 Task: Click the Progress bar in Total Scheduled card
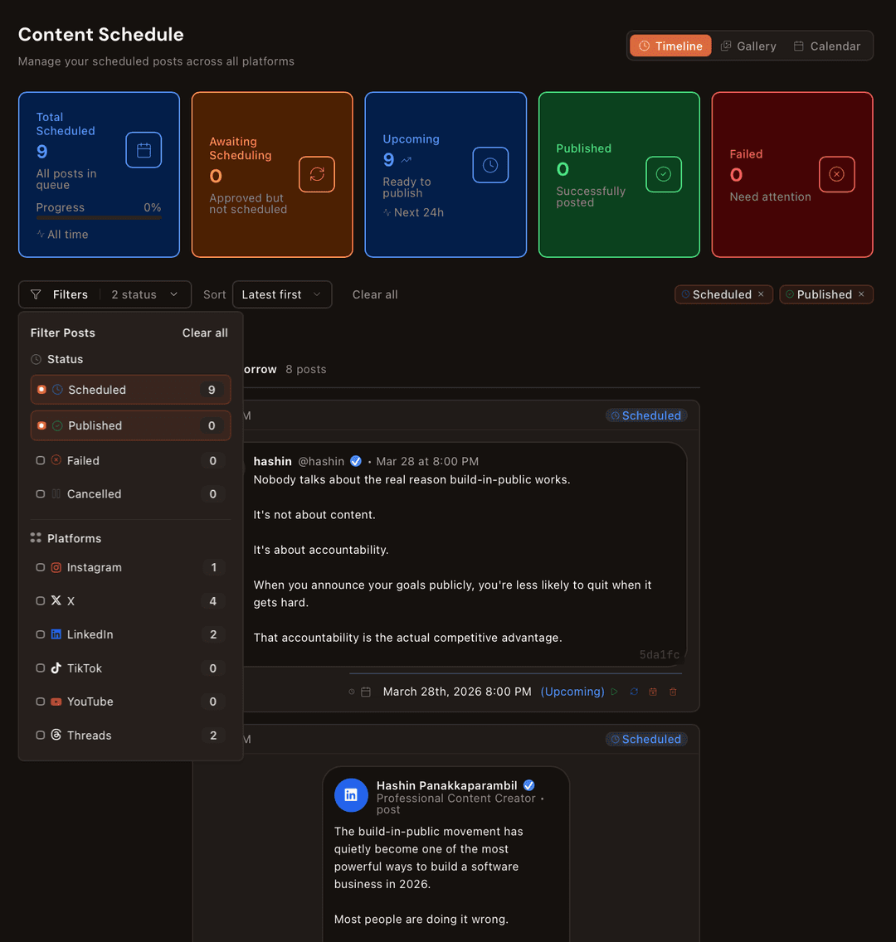(99, 218)
